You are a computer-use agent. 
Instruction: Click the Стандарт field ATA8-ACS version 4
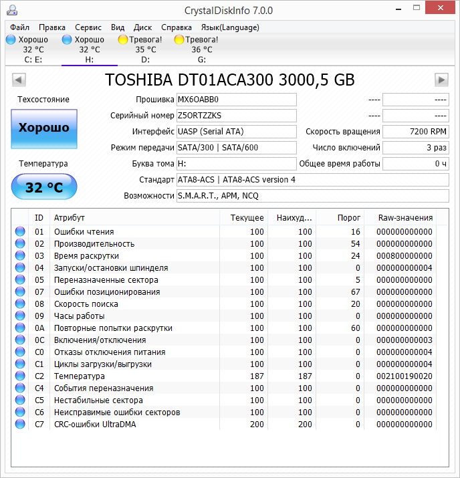313,180
